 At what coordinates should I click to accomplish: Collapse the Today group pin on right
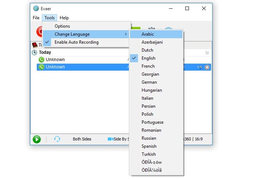207,53
